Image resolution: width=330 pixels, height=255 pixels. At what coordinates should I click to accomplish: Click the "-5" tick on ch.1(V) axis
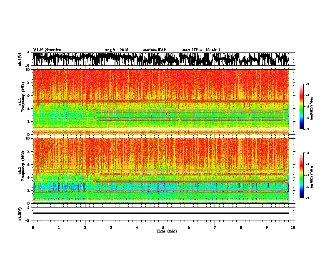27,65
